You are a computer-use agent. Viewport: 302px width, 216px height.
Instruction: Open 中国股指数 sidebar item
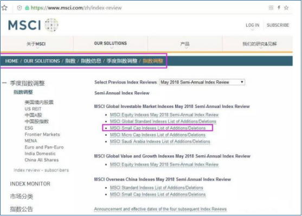click(x=36, y=122)
